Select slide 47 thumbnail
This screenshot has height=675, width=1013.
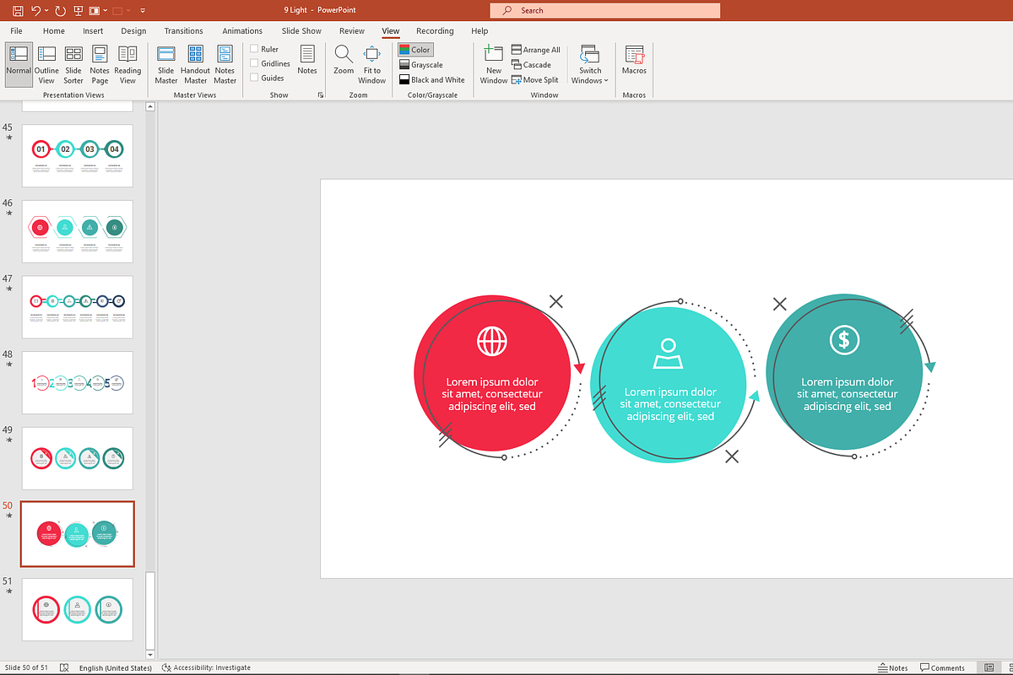(78, 307)
